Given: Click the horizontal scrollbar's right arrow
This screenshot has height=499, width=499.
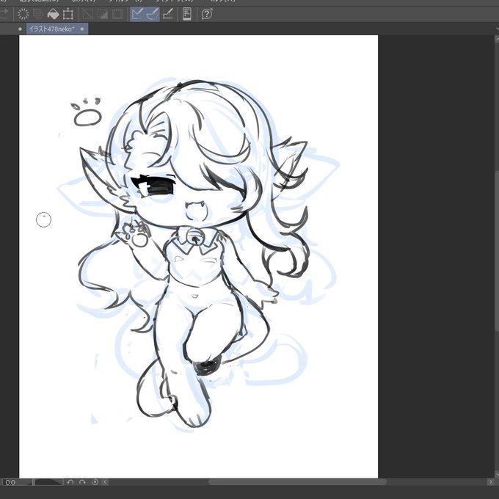Looking at the screenshot, I should click(x=490, y=482).
